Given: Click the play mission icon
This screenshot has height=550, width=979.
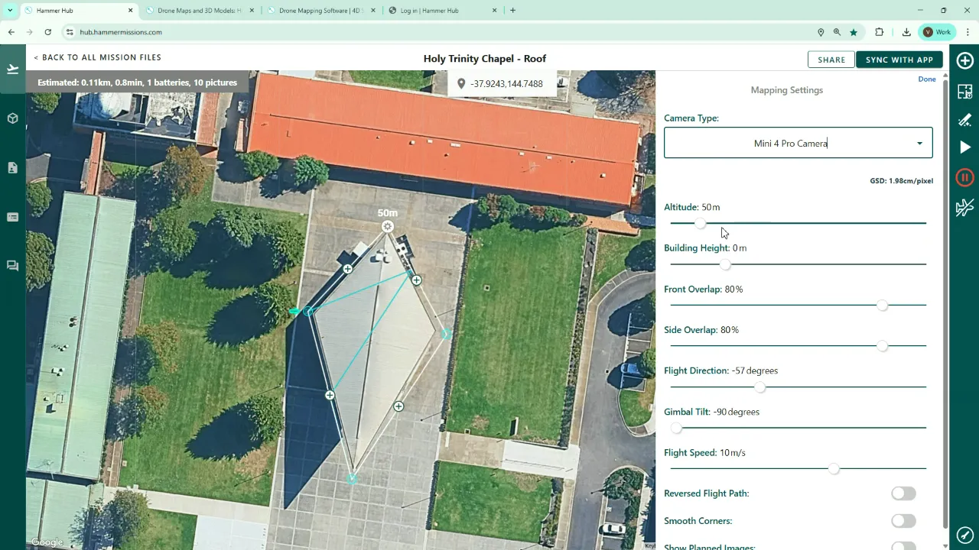Looking at the screenshot, I should 965,147.
